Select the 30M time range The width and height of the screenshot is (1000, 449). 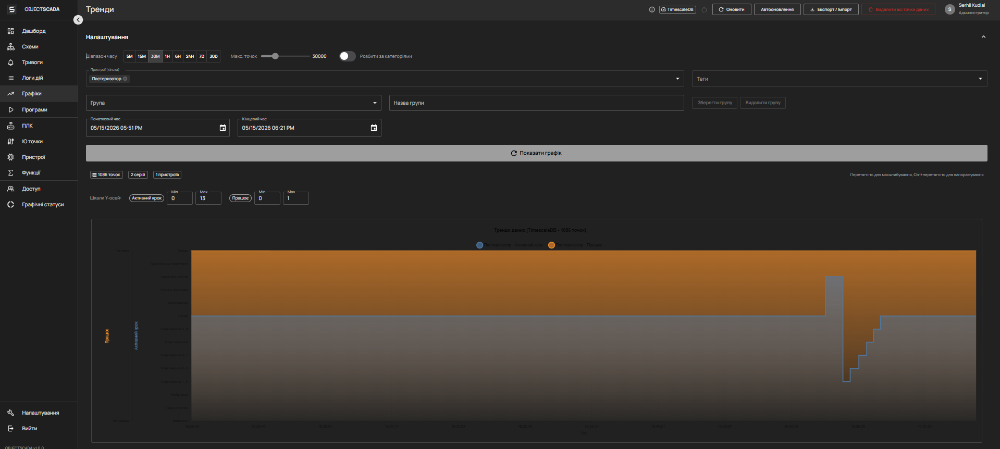click(155, 56)
